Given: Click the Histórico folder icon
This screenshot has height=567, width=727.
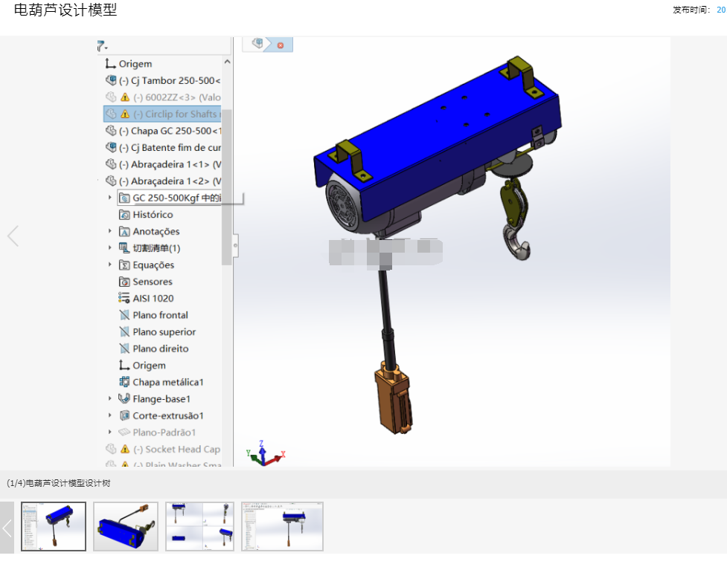Looking at the screenshot, I should click(124, 215).
